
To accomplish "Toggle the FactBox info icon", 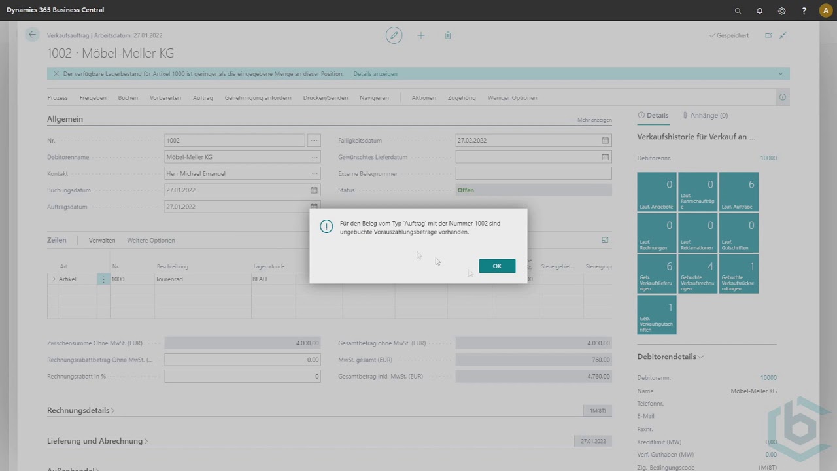I will pyautogui.click(x=783, y=97).
